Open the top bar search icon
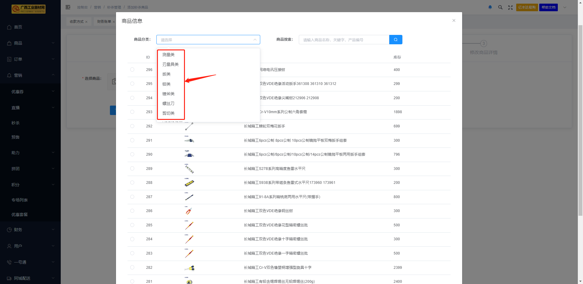The width and height of the screenshot is (583, 284). click(x=500, y=7)
